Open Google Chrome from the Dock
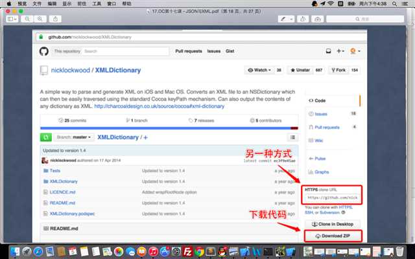 [x=199, y=252]
